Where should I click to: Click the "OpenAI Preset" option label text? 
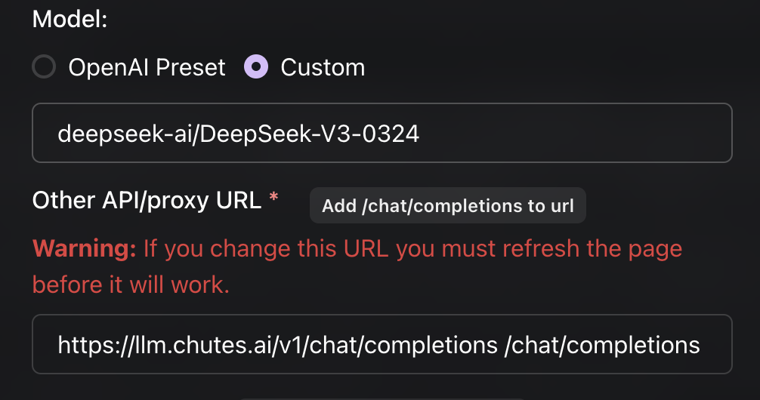(147, 68)
